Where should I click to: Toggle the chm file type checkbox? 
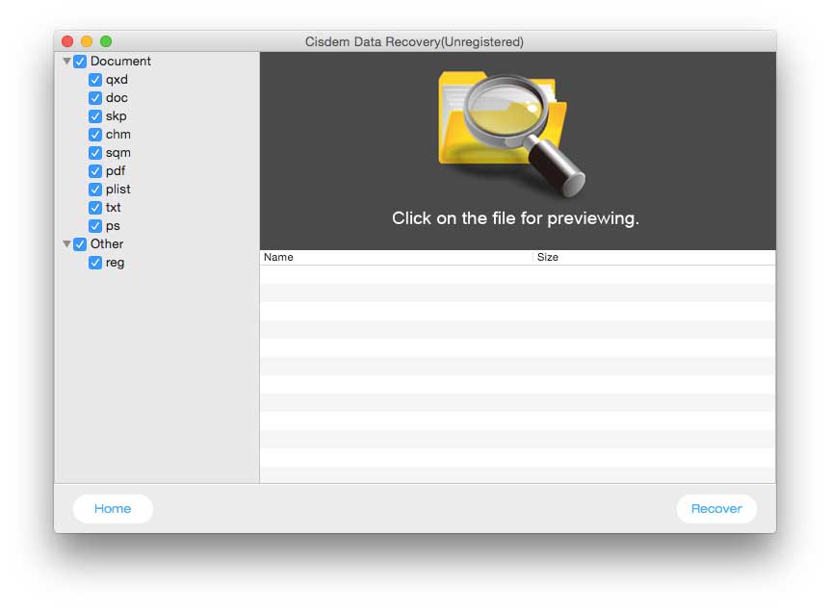(95, 135)
